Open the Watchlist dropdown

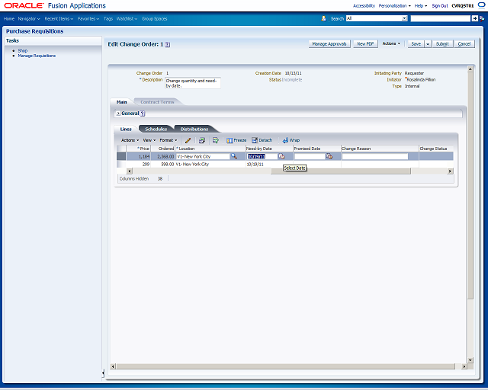127,18
